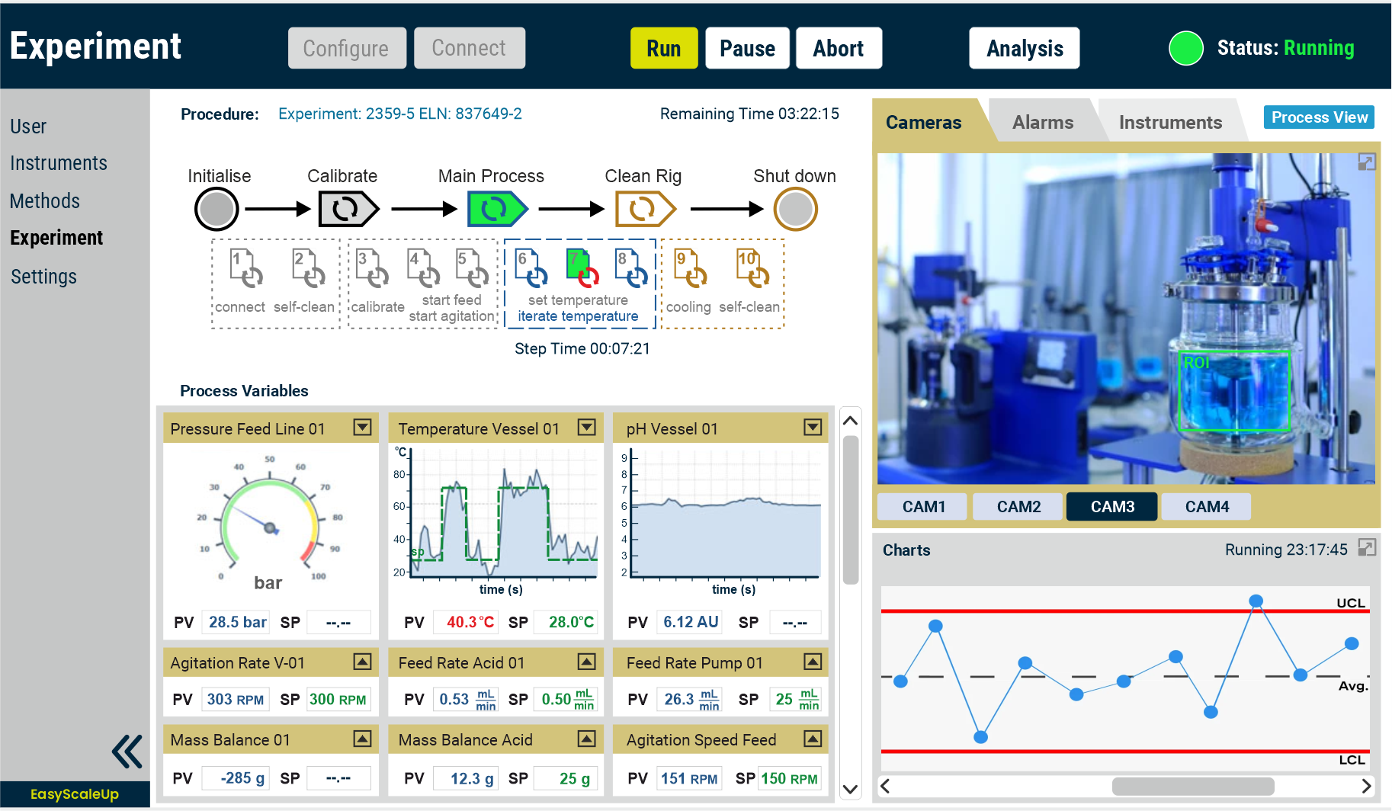
Task: Collapse sidebar with double chevron icon
Action: 127,752
